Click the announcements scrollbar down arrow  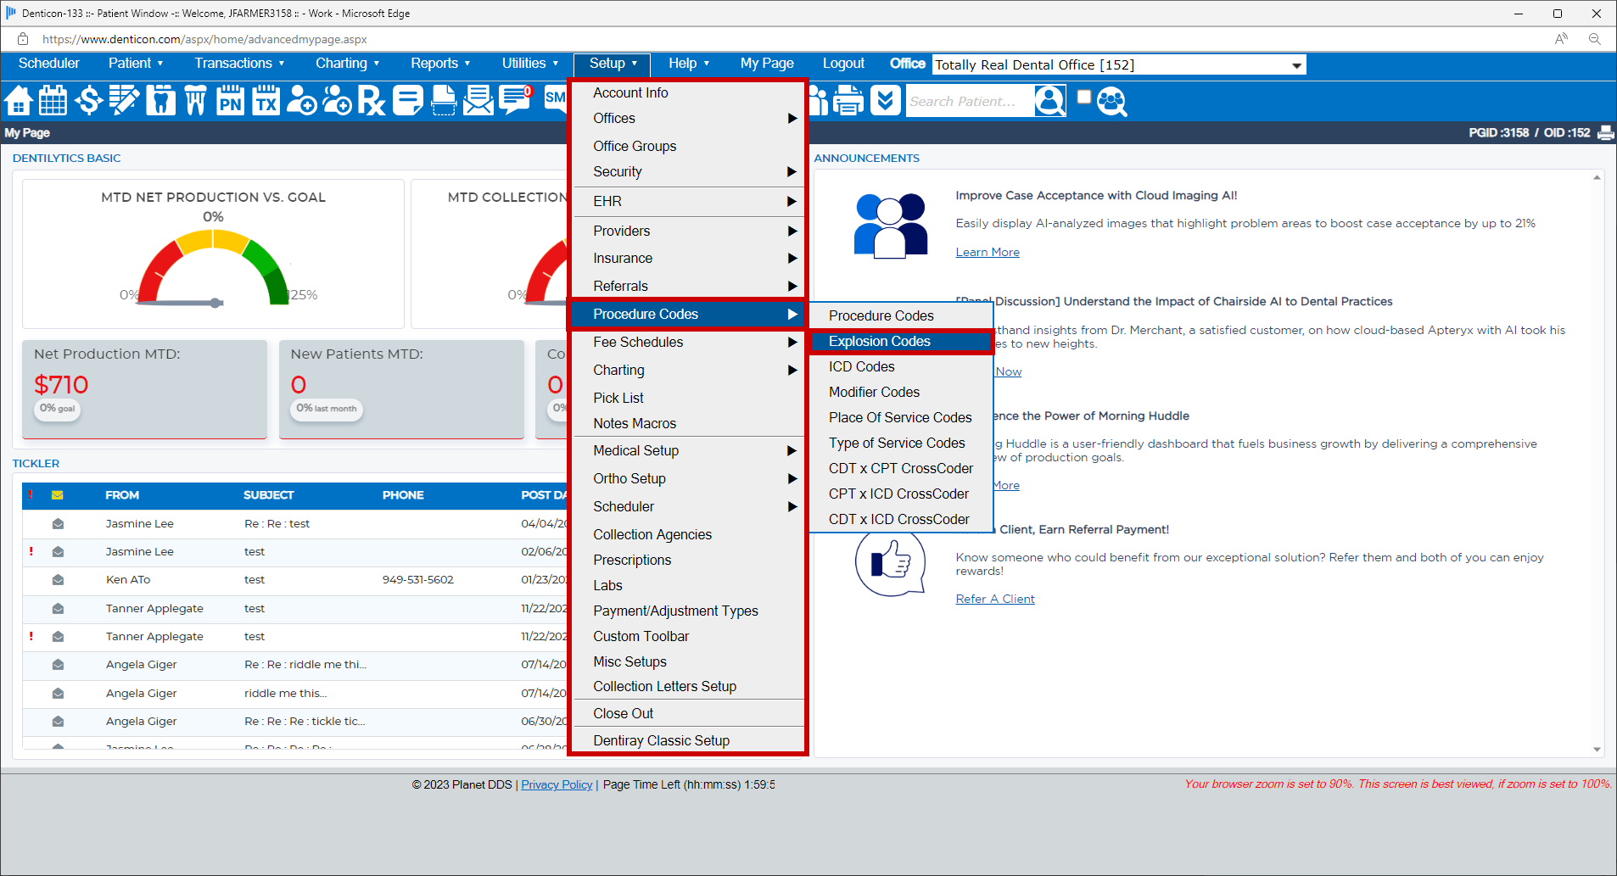click(x=1597, y=750)
